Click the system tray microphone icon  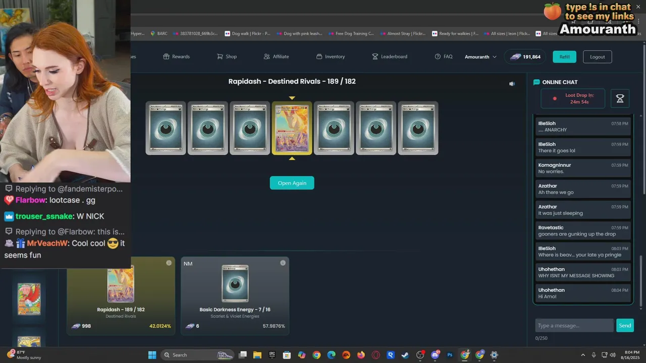click(x=594, y=355)
